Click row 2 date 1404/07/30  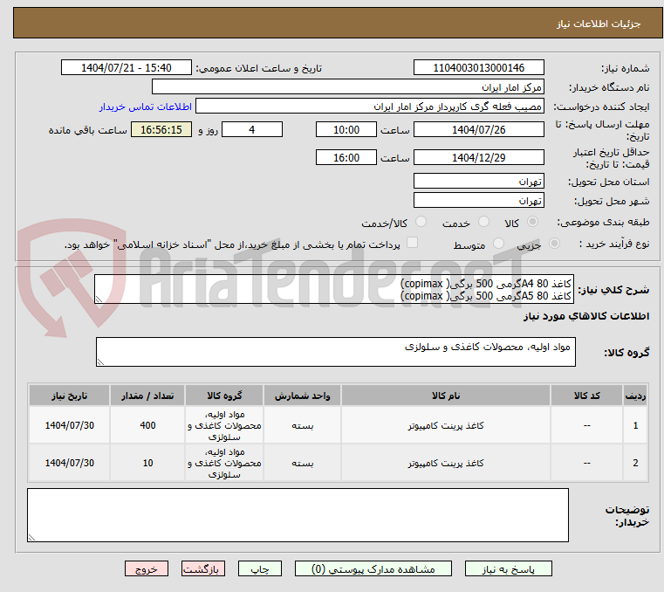tap(70, 463)
